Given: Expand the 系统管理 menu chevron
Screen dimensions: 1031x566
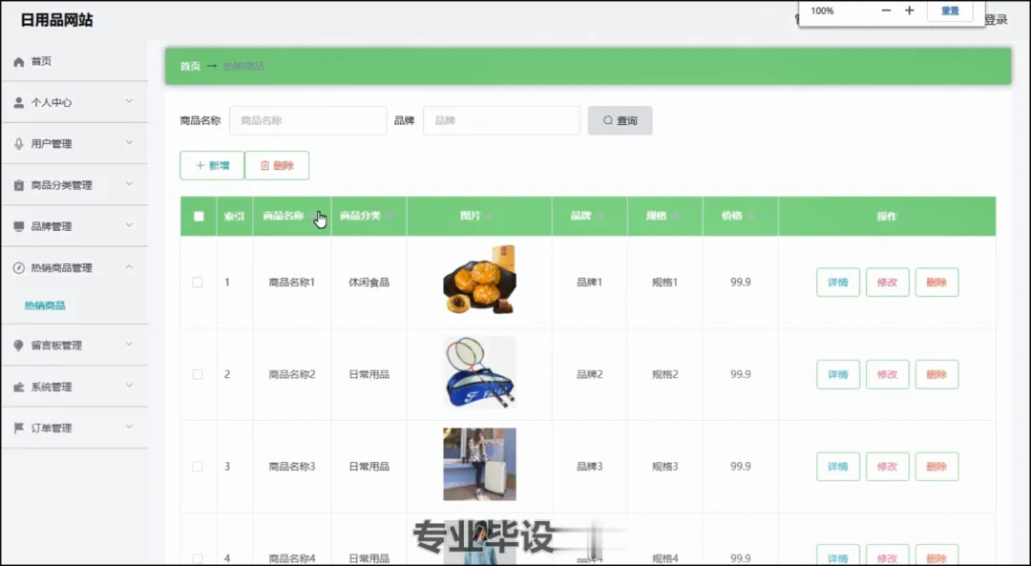Looking at the screenshot, I should click(x=129, y=386).
